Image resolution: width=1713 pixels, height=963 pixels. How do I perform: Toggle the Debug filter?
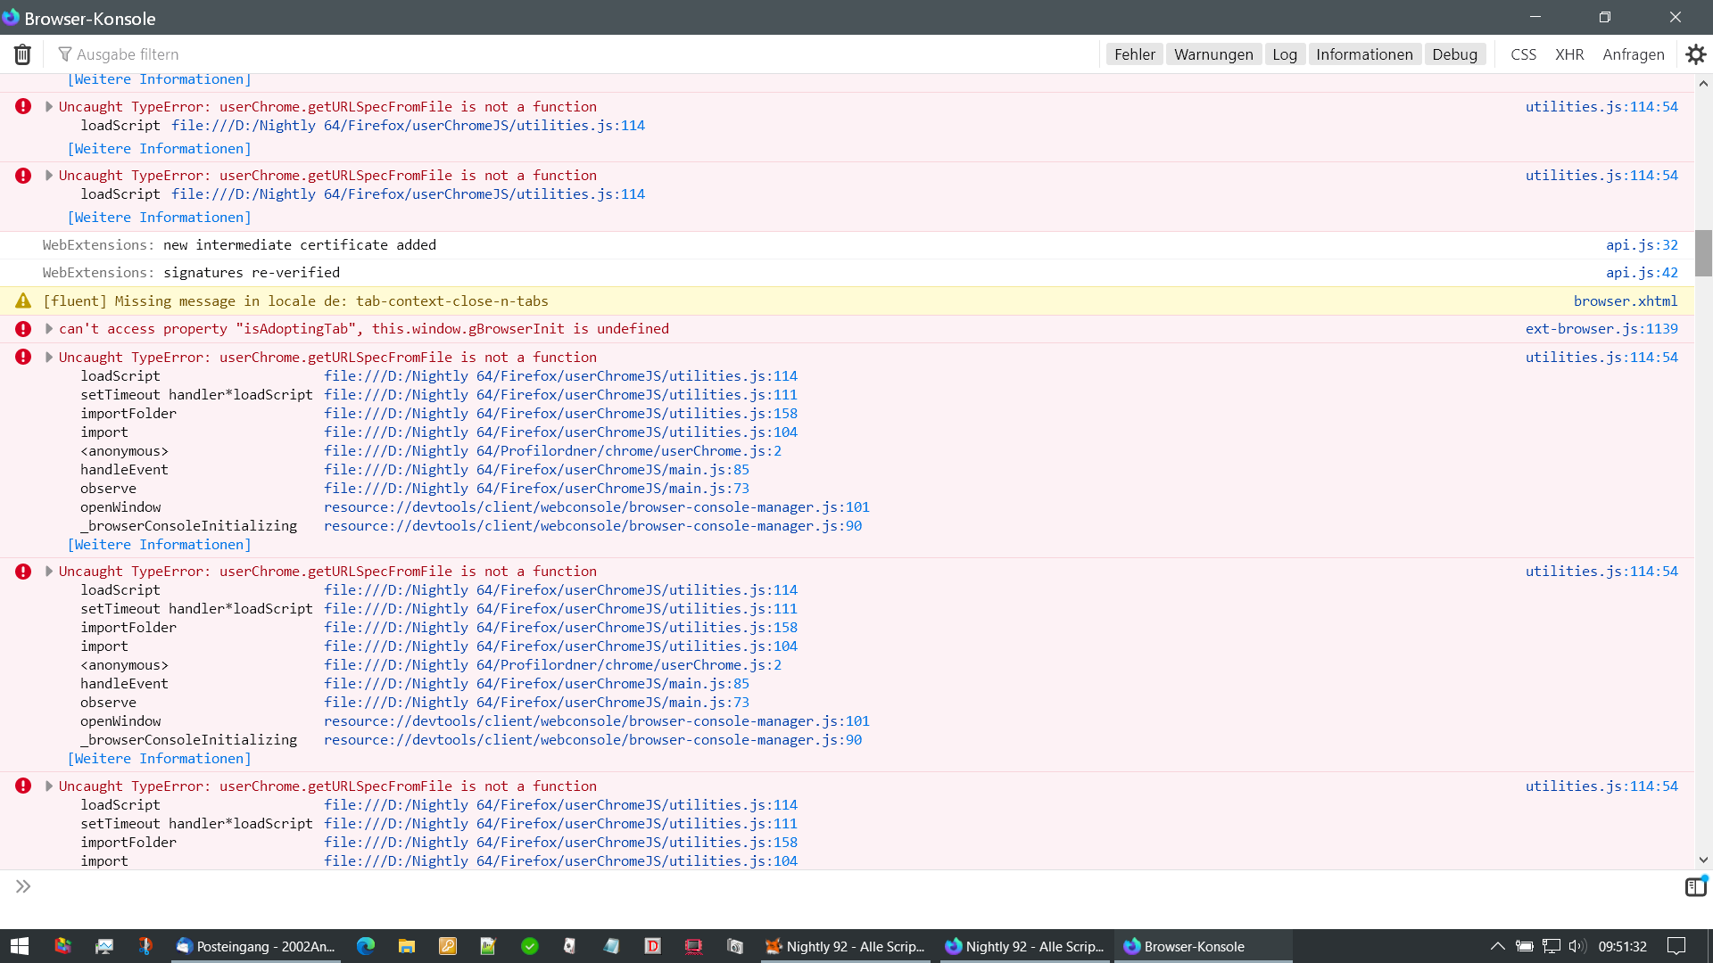[x=1454, y=54]
